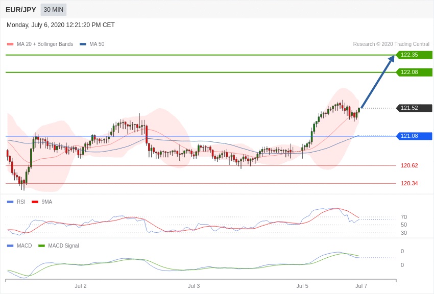
Task: Click the blue 121.08 pivot price tag
Action: (x=414, y=136)
